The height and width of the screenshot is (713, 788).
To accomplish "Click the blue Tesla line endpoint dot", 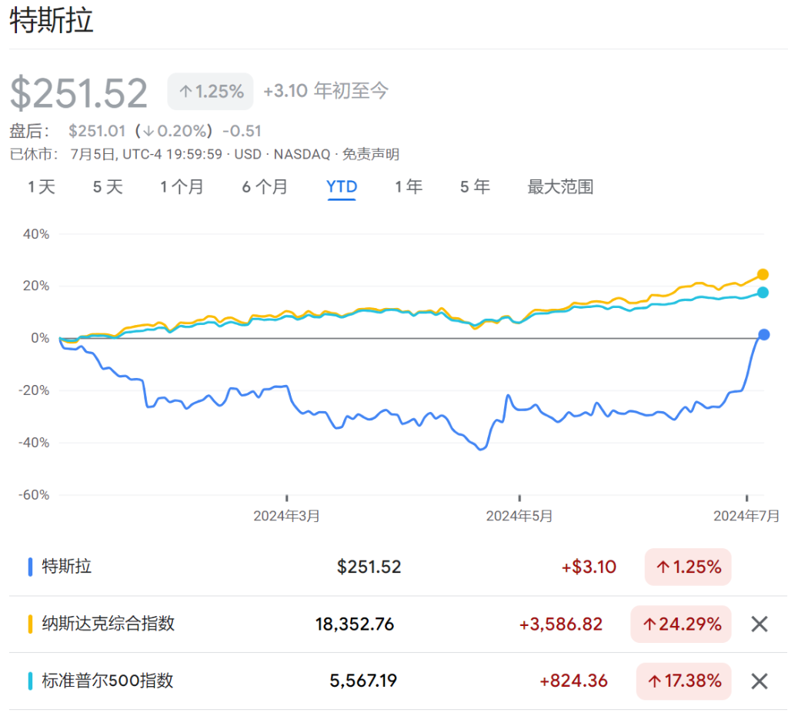I will tap(763, 334).
